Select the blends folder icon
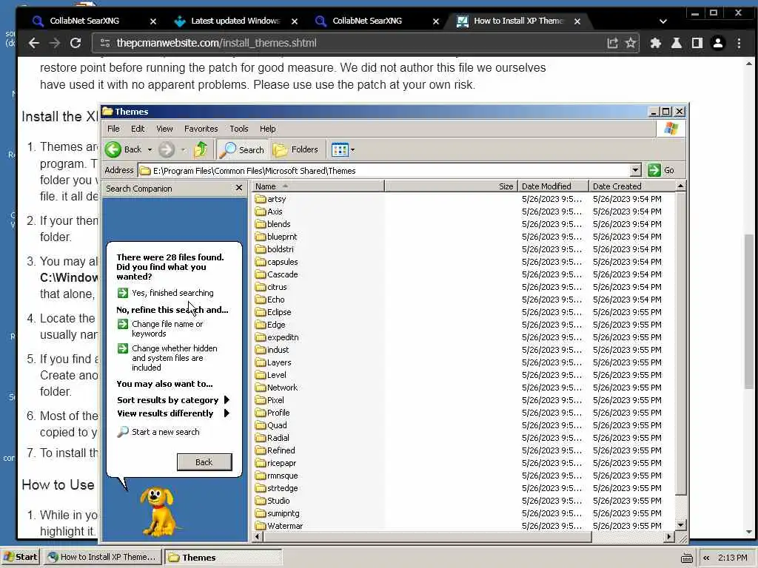Screen dimensions: 758x568 pyautogui.click(x=261, y=223)
